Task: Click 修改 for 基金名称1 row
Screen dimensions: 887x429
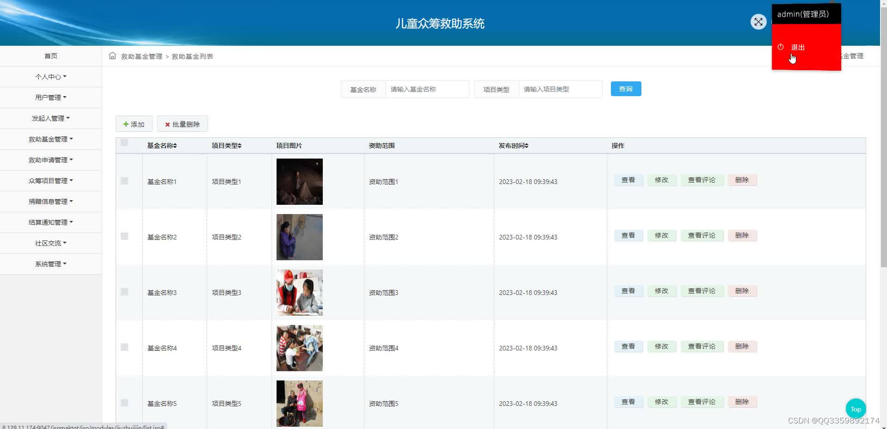Action: tap(662, 180)
